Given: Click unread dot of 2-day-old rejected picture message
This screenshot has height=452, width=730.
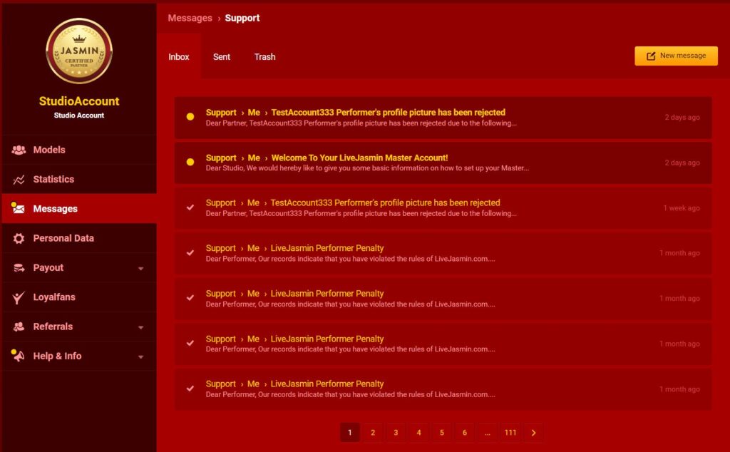Looking at the screenshot, I should coord(190,117).
